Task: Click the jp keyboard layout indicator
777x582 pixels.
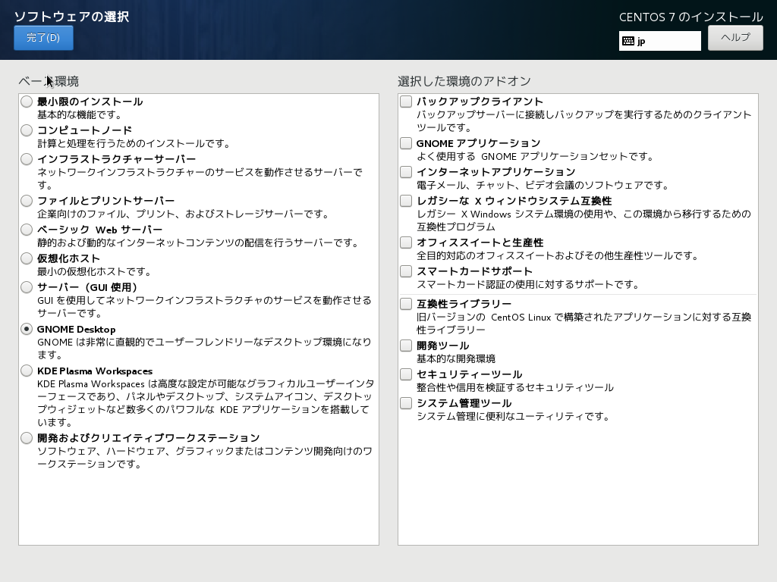Action: [659, 41]
